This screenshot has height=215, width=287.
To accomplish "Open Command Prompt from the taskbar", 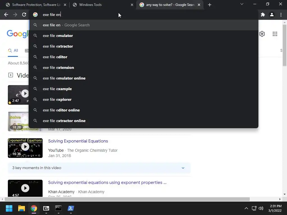I will point(58,208).
